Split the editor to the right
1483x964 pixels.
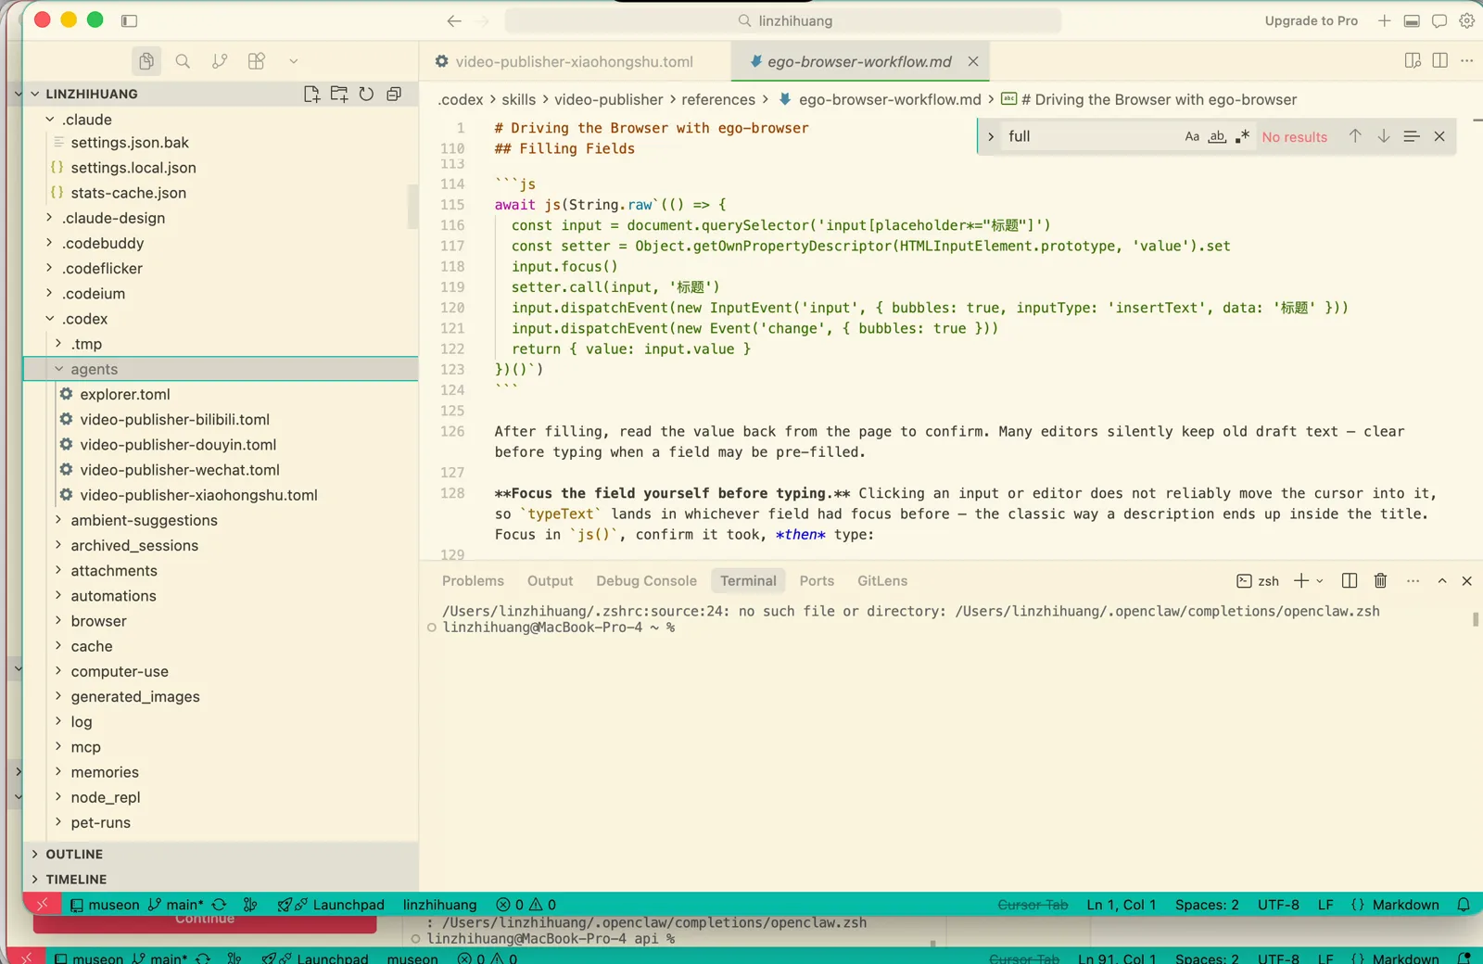click(x=1439, y=60)
